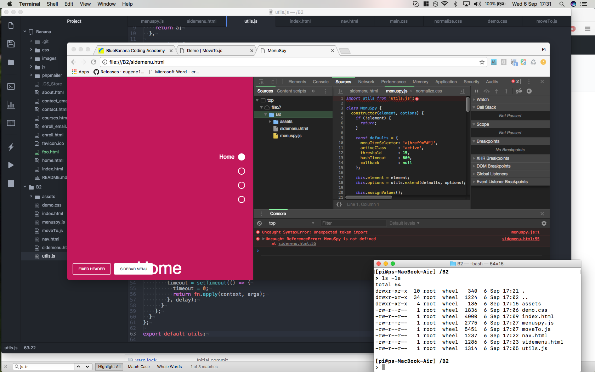Hide the debugger sidebar pane in Sources
Image resolution: width=595 pixels, height=372 pixels.
(462, 91)
